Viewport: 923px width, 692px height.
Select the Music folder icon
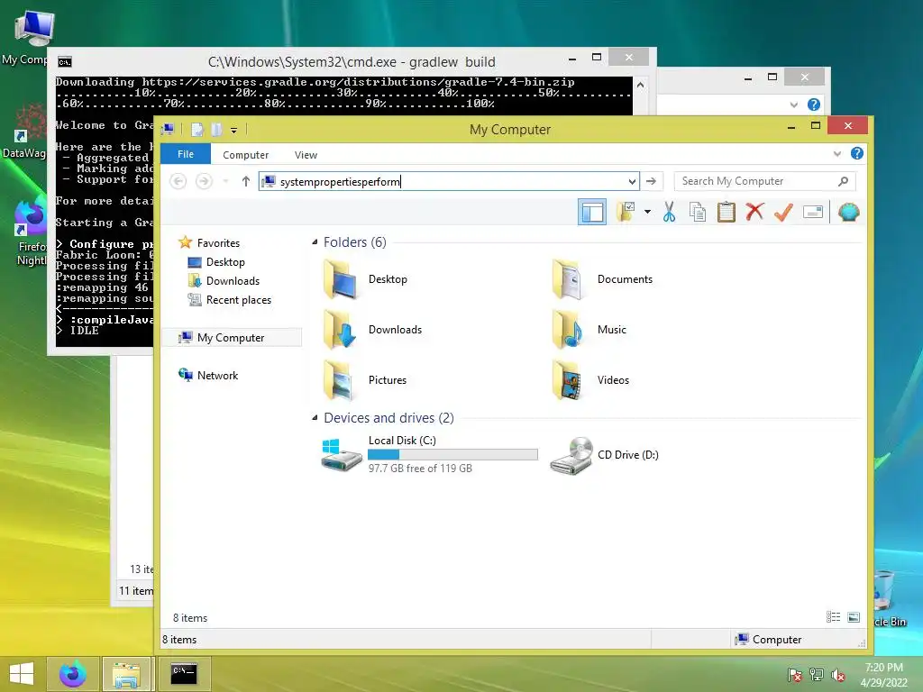tap(568, 330)
